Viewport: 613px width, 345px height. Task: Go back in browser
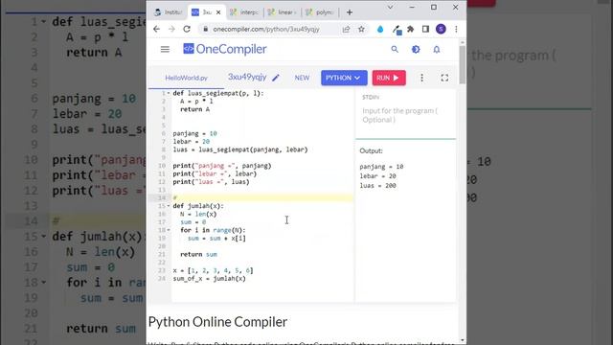[157, 29]
